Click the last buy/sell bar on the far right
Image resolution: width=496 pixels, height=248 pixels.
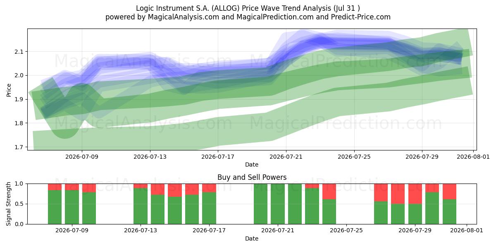coord(449,204)
